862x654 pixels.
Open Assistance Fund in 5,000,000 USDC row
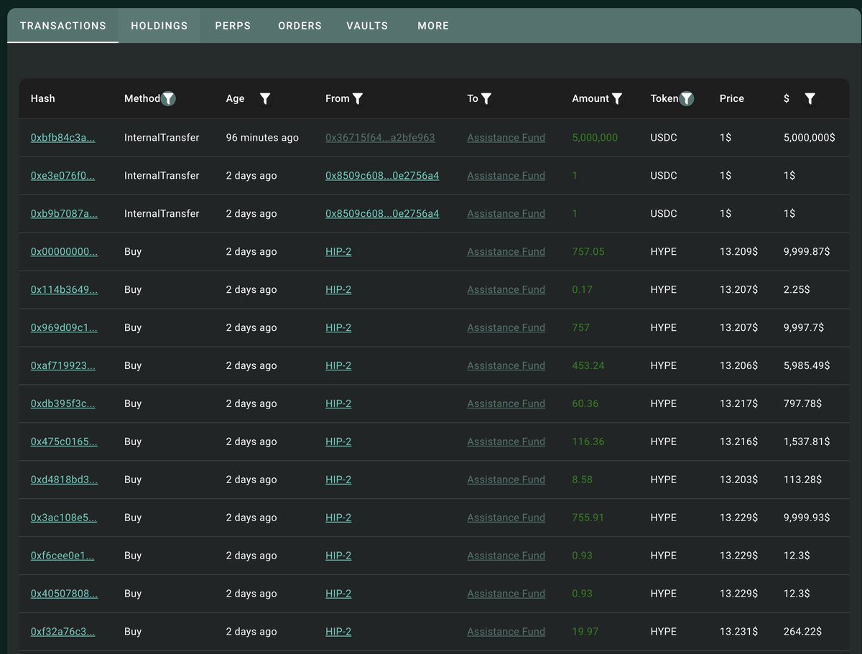506,138
